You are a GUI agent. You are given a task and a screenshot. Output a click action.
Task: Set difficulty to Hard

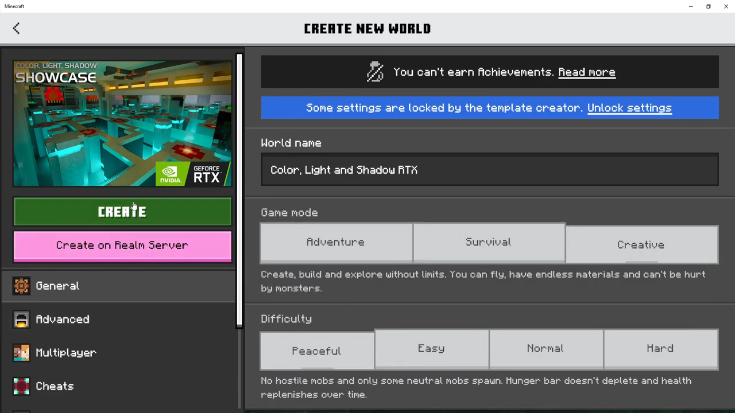click(x=660, y=348)
